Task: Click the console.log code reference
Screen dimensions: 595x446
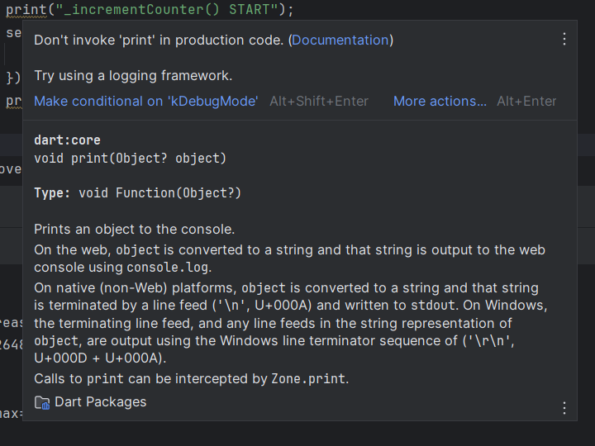Action: pyautogui.click(x=169, y=267)
